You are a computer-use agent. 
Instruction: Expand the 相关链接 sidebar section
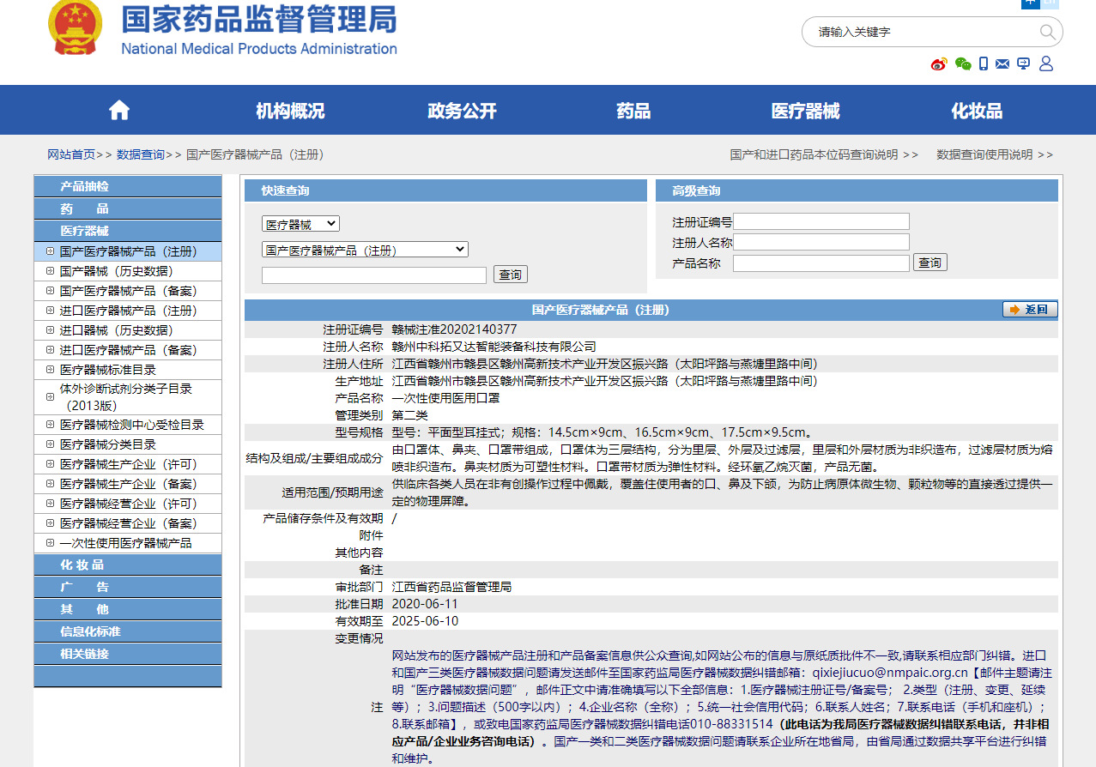(128, 654)
